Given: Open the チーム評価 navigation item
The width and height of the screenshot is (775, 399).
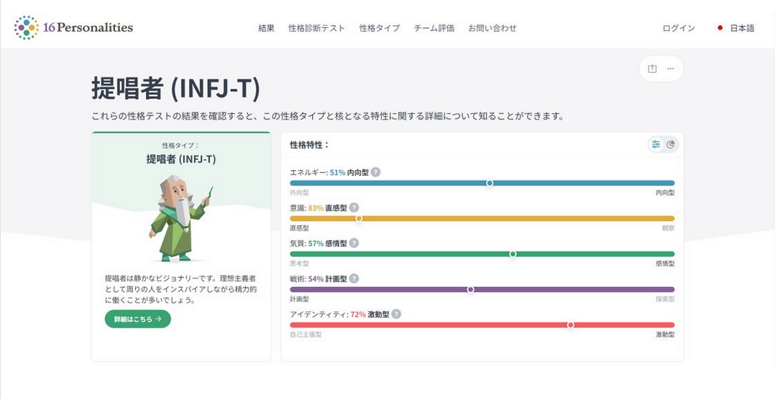Looking at the screenshot, I should click(x=434, y=29).
